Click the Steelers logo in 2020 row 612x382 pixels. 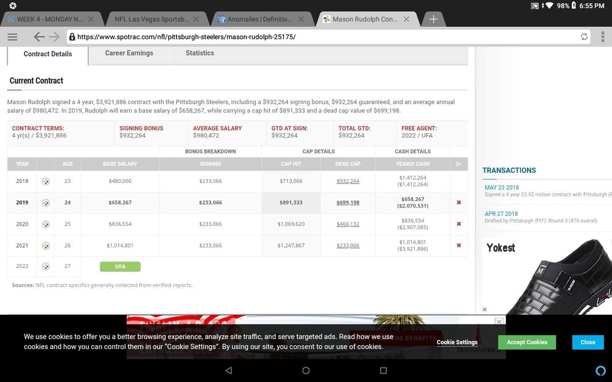(x=46, y=224)
